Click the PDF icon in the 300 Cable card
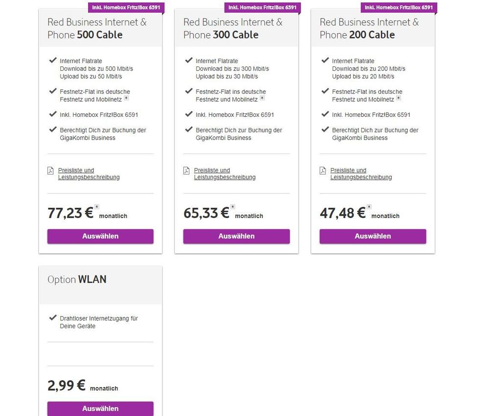 (x=186, y=171)
